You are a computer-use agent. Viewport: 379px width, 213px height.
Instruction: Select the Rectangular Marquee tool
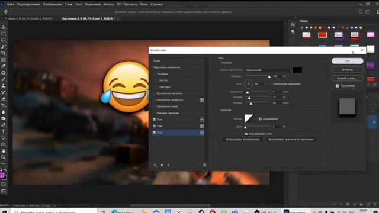4,34
